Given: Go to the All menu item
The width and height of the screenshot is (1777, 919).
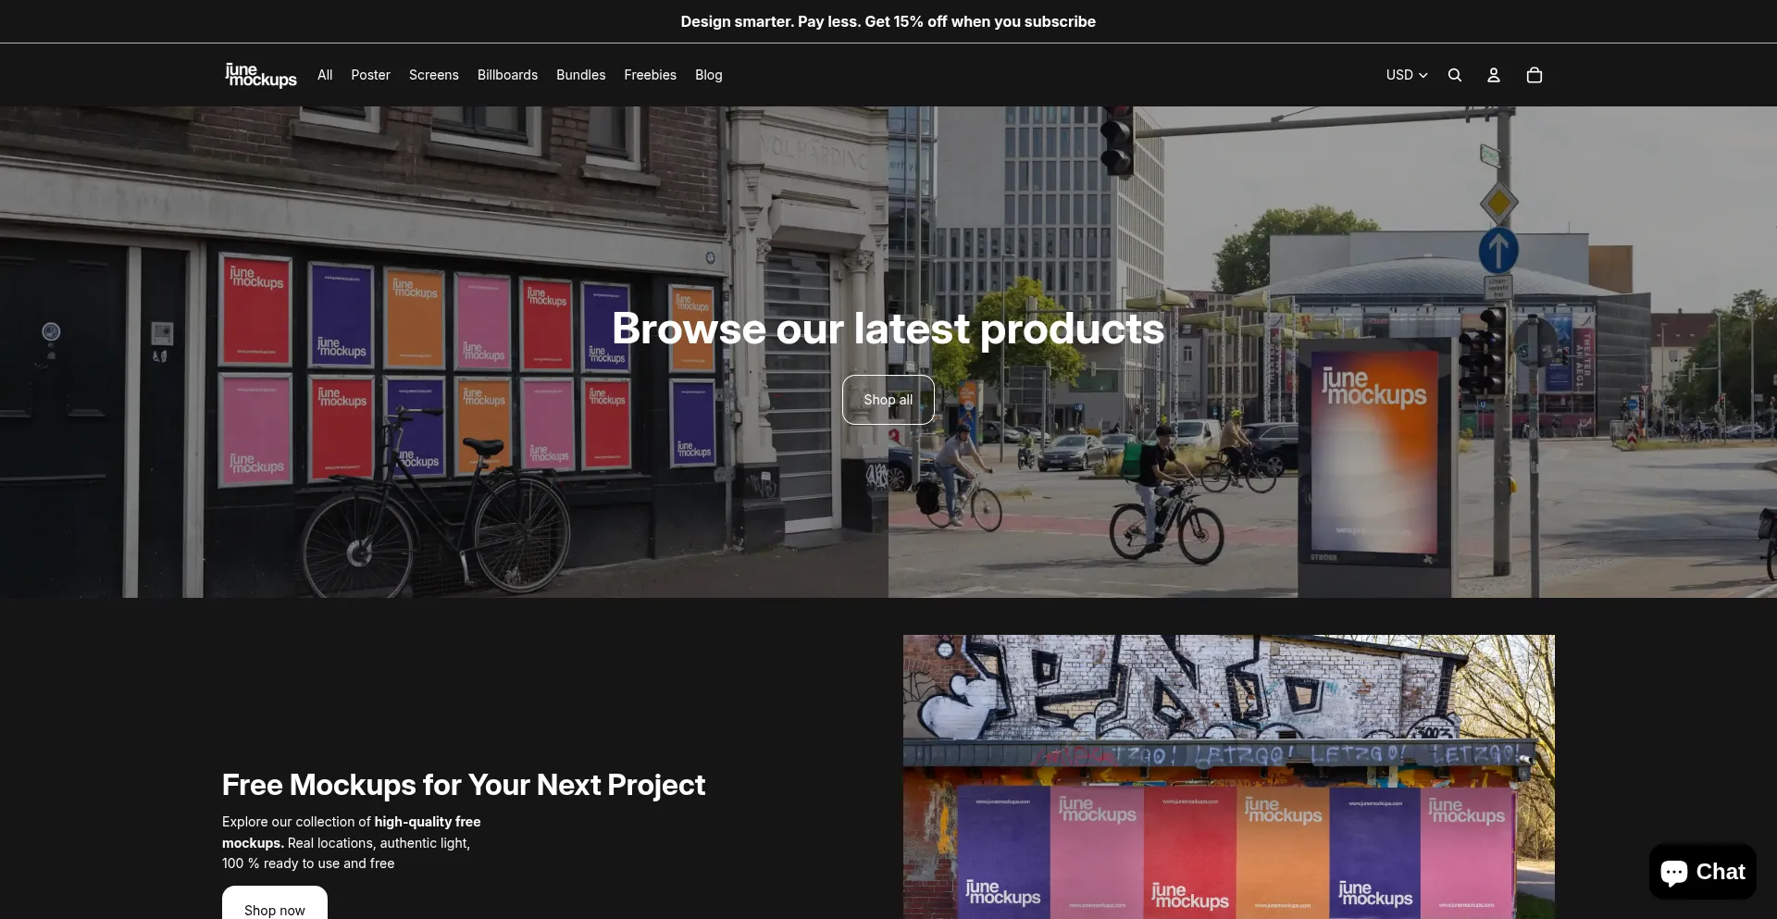Looking at the screenshot, I should [x=325, y=75].
